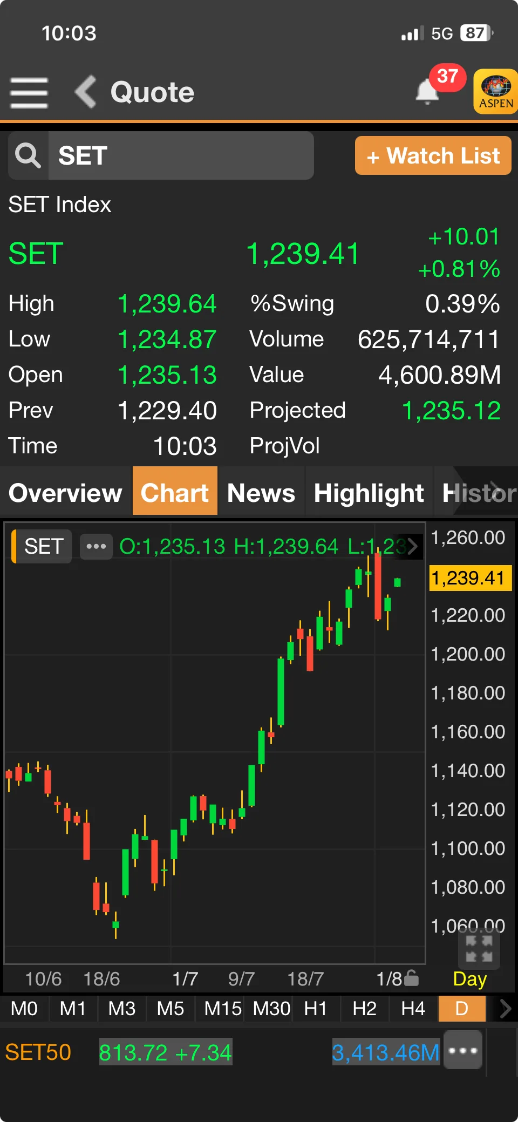Viewport: 518px width, 1122px height.
Task: Open SET50 ticker more options
Action: pos(462,1050)
